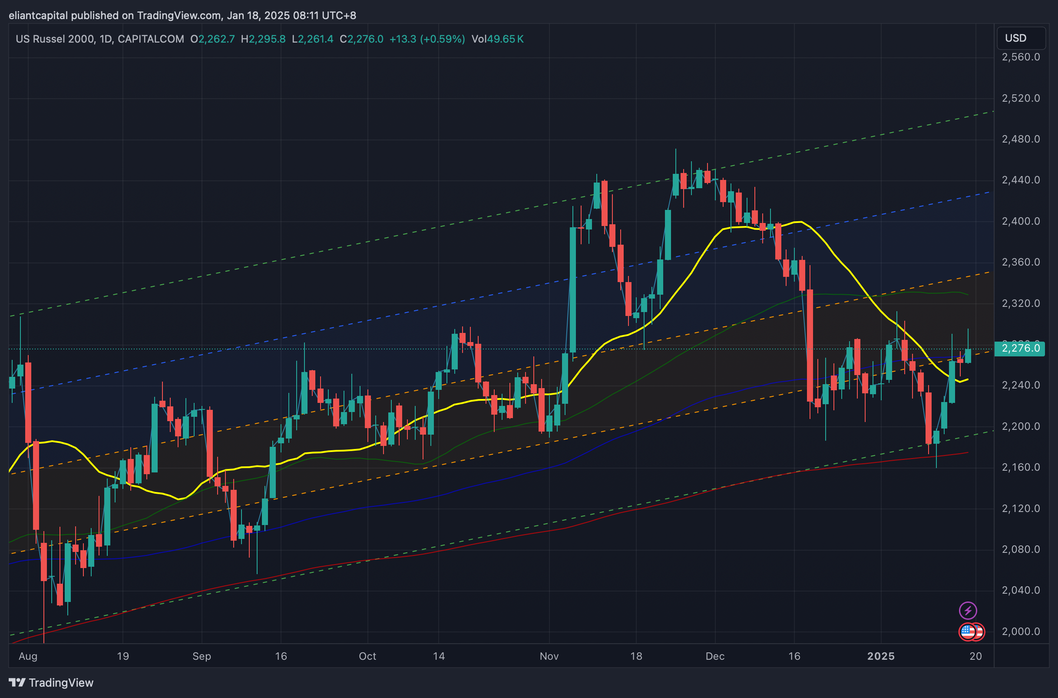This screenshot has height=698, width=1058.
Task: Click the TradingView logo in the footer
Action: coord(51,682)
